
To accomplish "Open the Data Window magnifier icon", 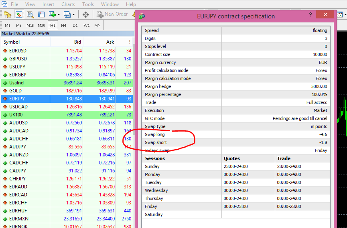I will (30, 14).
